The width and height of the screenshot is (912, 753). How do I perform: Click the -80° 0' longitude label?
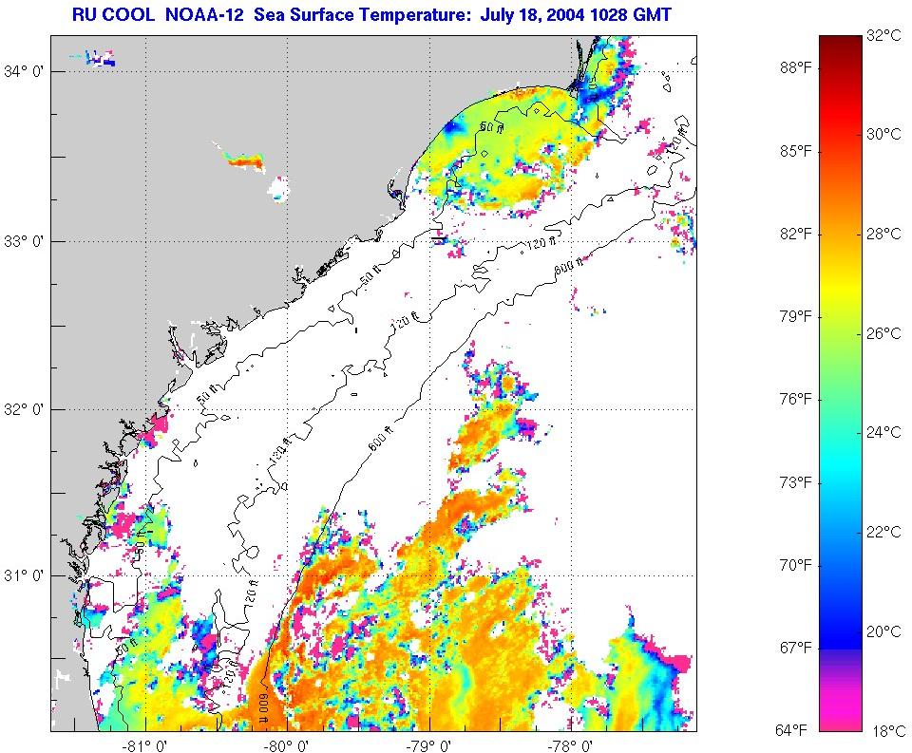pyautogui.click(x=287, y=745)
